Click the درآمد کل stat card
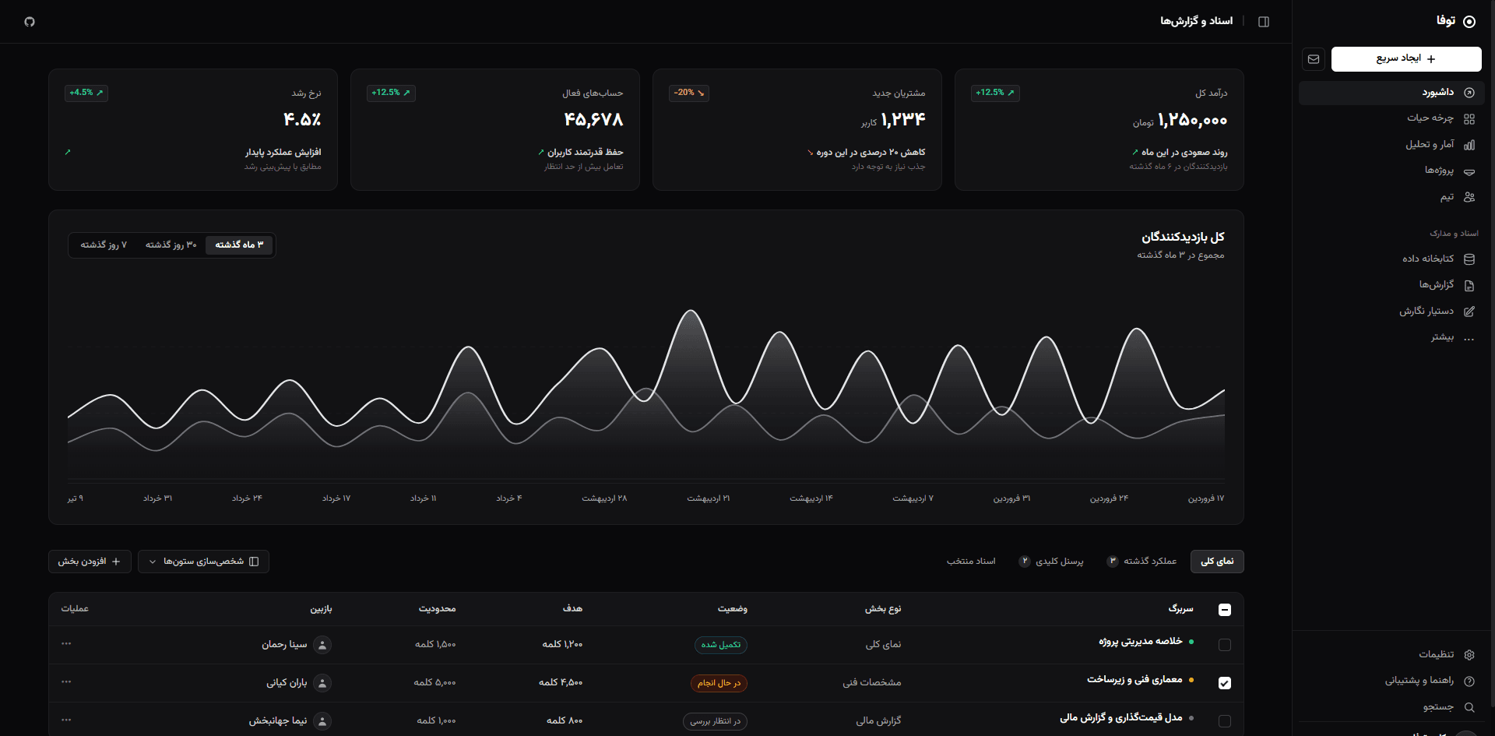The width and height of the screenshot is (1495, 736). pos(1099,130)
